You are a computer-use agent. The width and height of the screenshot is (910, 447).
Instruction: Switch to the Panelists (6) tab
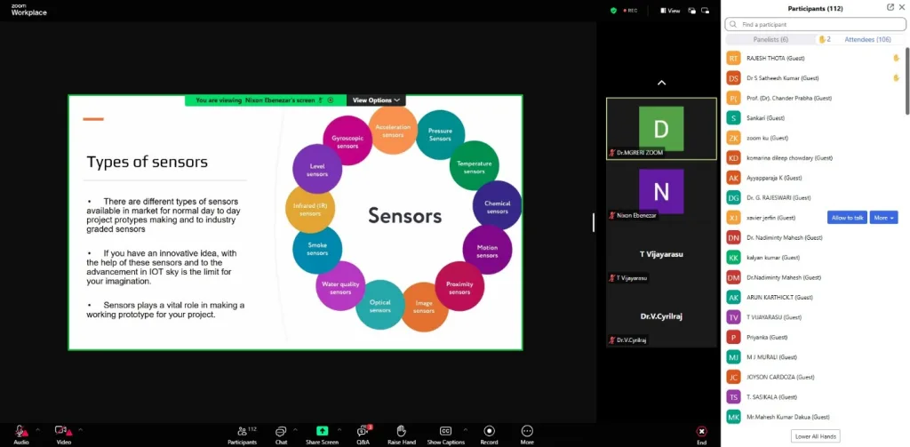coord(770,39)
